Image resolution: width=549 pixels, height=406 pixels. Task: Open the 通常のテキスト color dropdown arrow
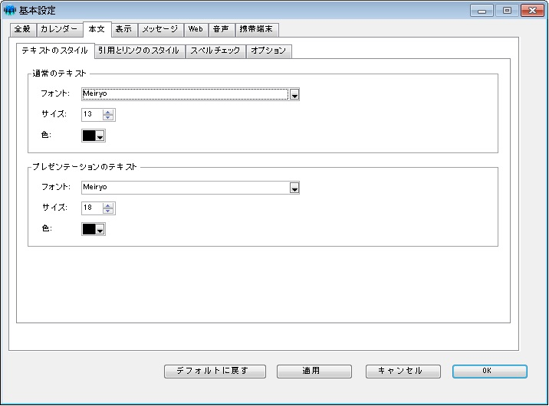pyautogui.click(x=100, y=136)
